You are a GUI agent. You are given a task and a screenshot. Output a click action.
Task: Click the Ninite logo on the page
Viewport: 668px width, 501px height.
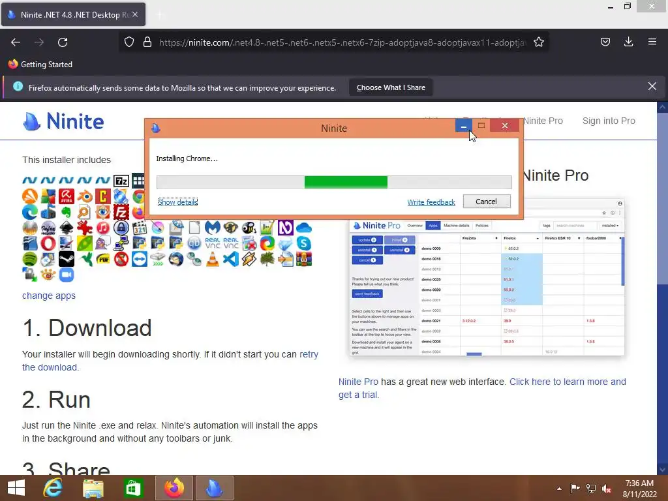63,121
